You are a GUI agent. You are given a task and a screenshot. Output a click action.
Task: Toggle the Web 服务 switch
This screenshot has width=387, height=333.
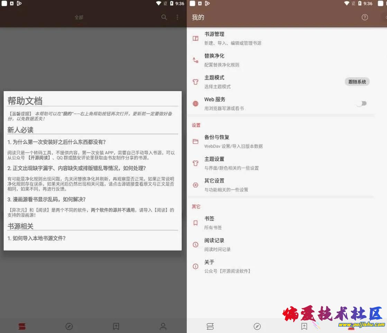coord(361,103)
